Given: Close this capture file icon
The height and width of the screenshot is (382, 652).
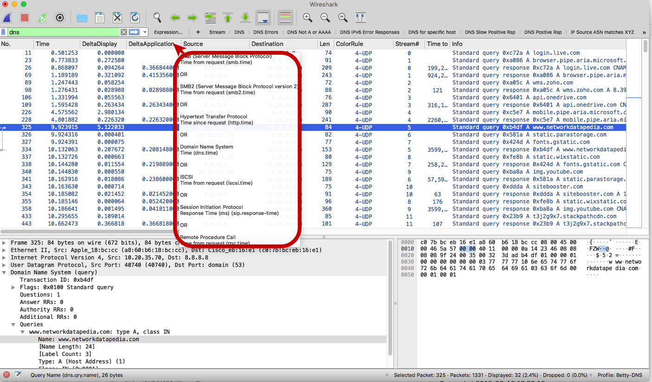Looking at the screenshot, I should (x=117, y=18).
